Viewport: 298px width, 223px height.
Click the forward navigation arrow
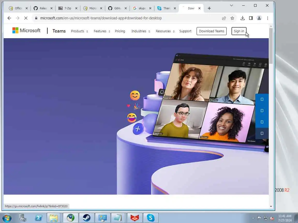[x=18, y=18]
